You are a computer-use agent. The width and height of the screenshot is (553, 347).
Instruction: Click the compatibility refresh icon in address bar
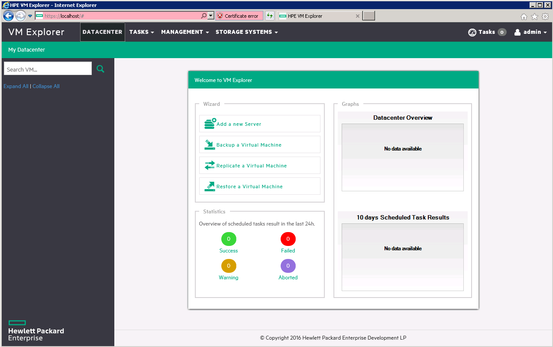coord(270,16)
